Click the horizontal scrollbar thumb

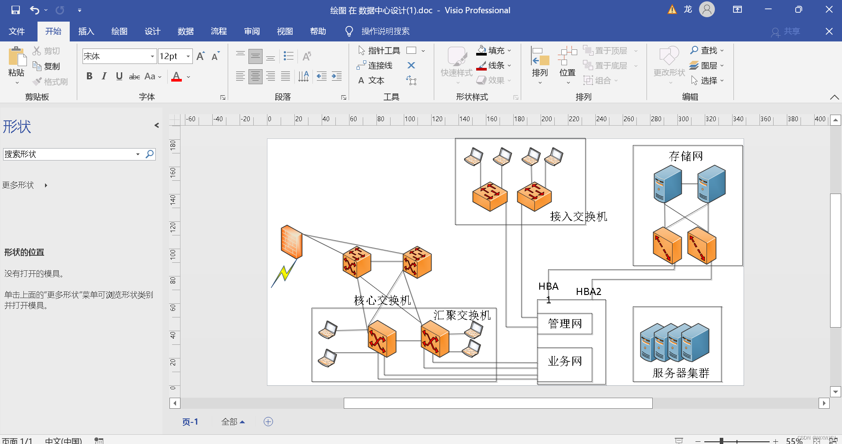coord(498,403)
